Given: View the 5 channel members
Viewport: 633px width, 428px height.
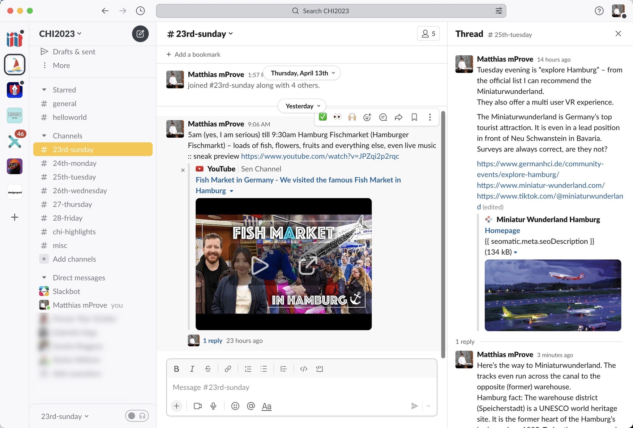Looking at the screenshot, I should [x=428, y=34].
